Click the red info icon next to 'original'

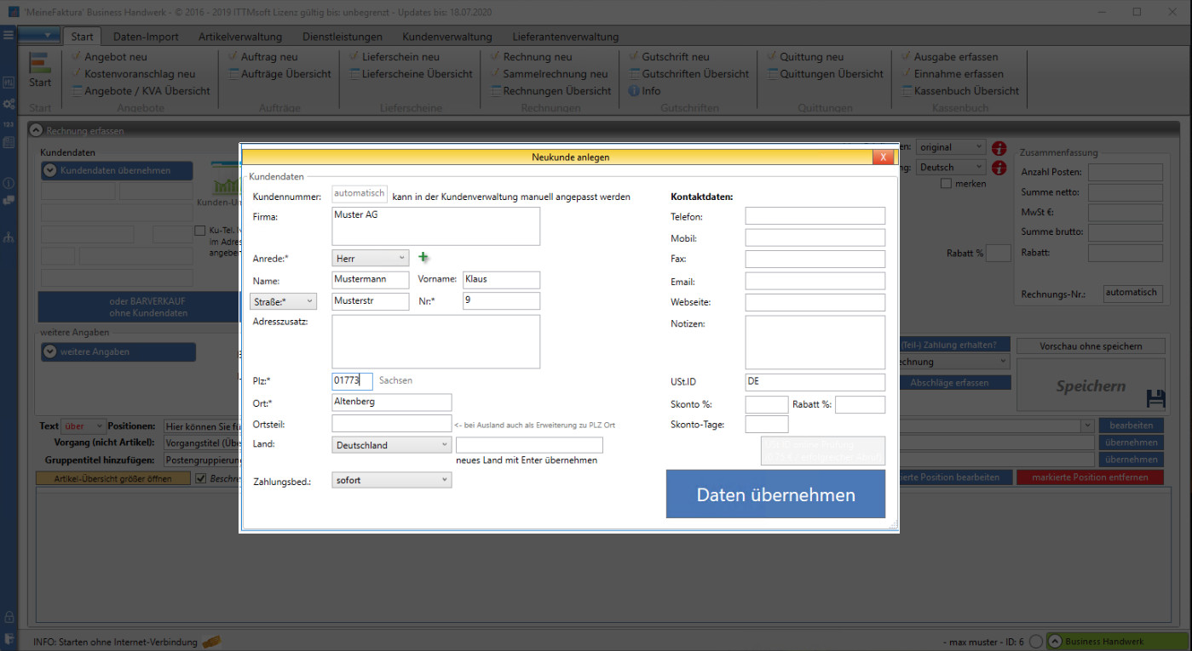pyautogui.click(x=999, y=148)
